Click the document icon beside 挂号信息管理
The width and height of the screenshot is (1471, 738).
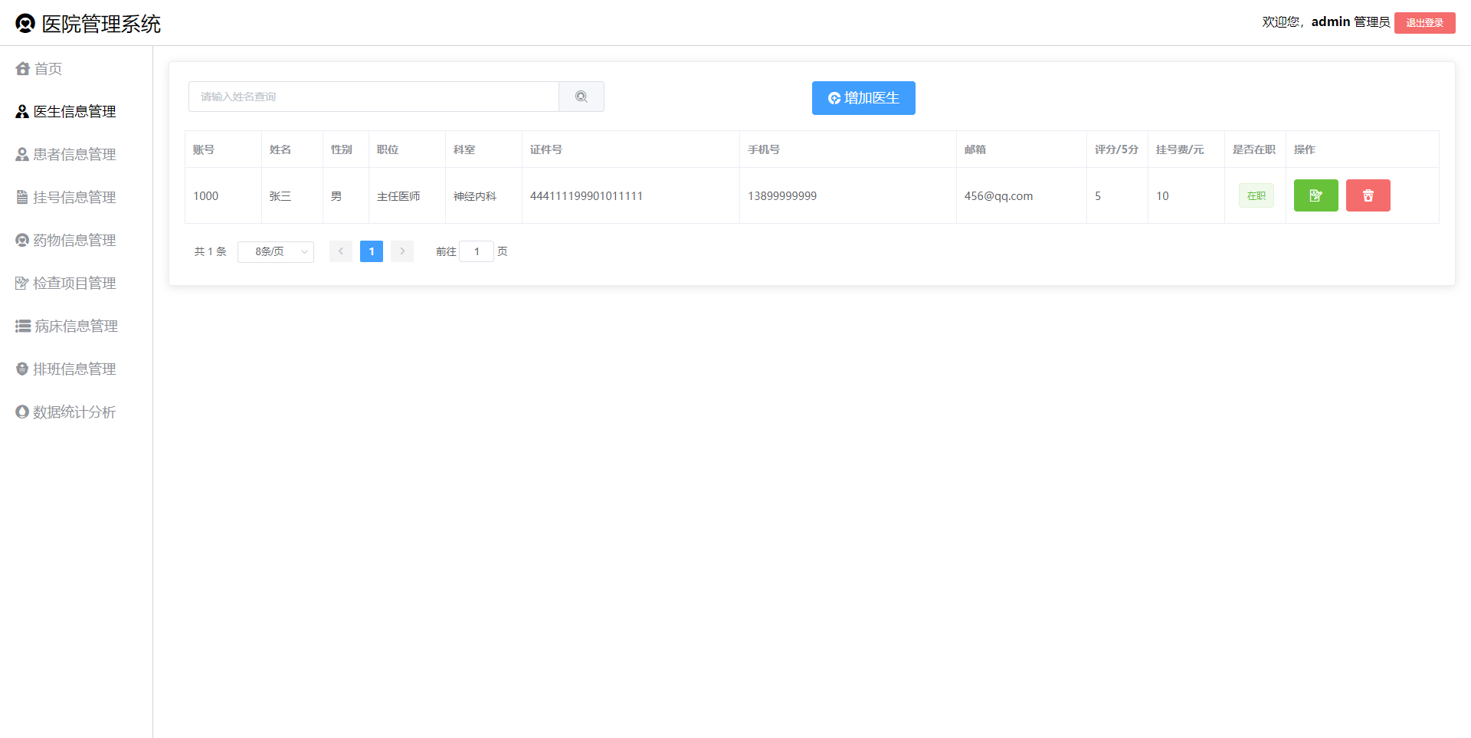22,198
